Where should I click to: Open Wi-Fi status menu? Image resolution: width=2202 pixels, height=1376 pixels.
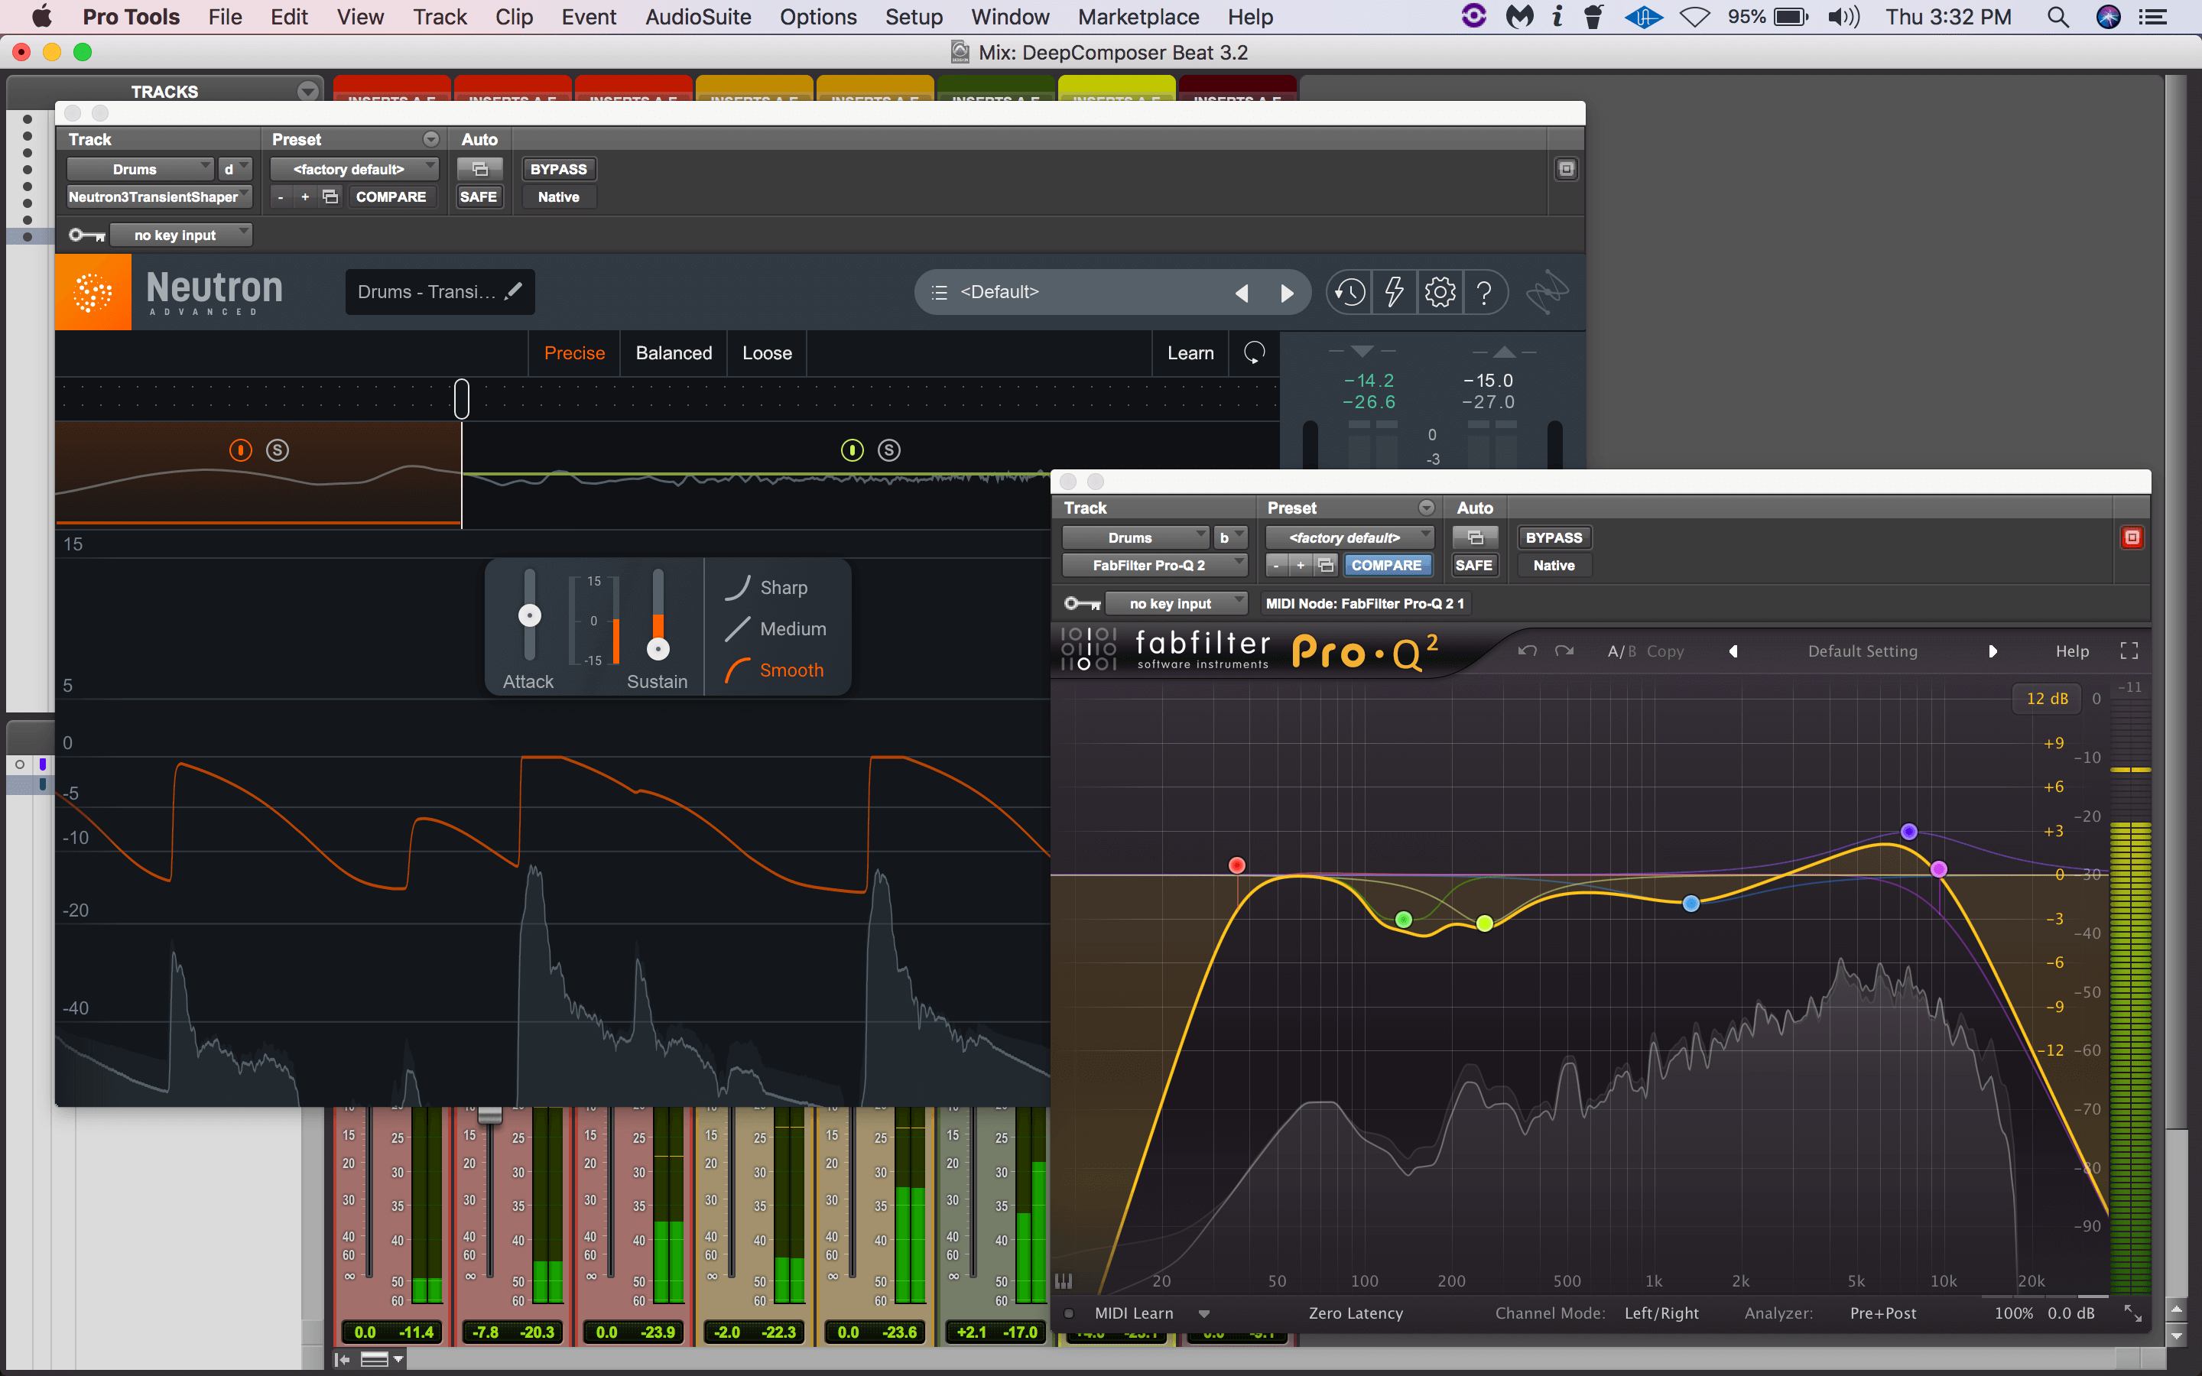[x=1694, y=16]
